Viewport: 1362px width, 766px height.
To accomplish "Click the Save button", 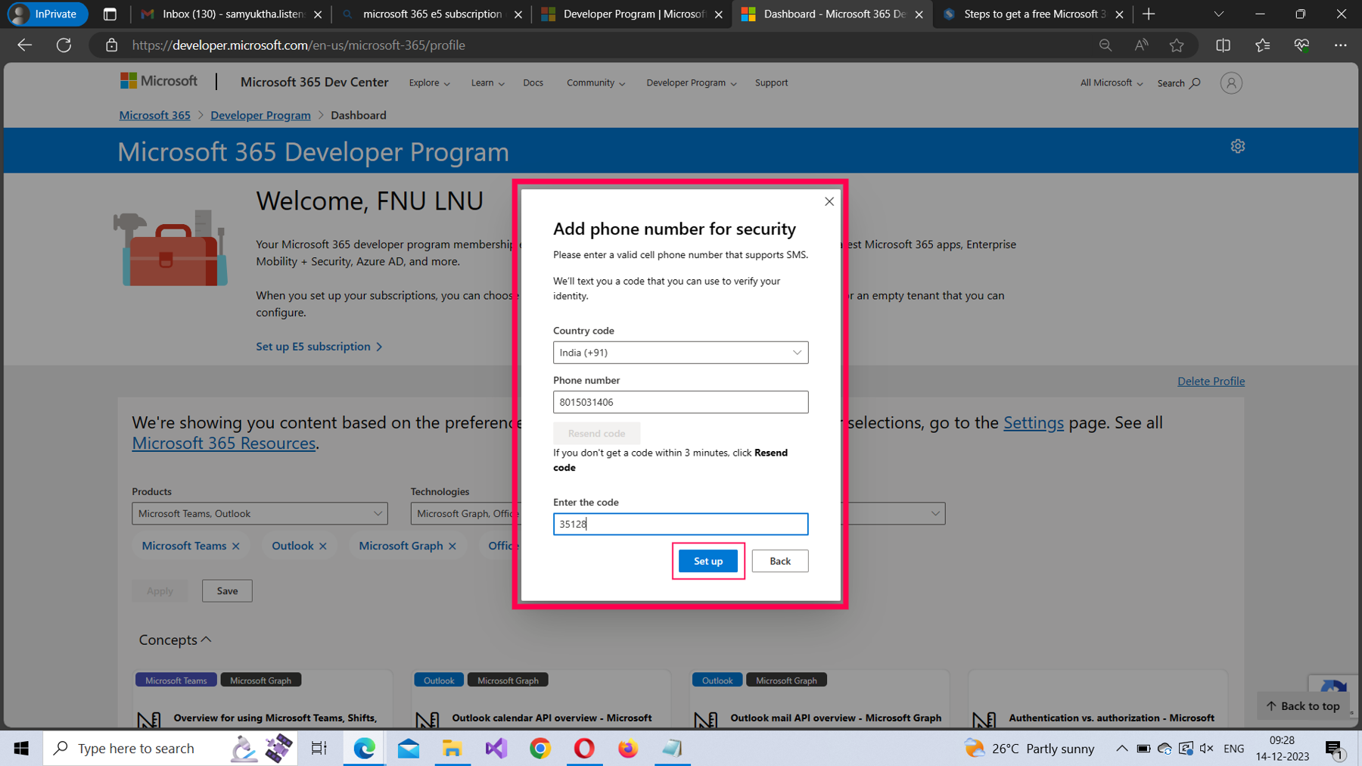I will click(x=227, y=591).
